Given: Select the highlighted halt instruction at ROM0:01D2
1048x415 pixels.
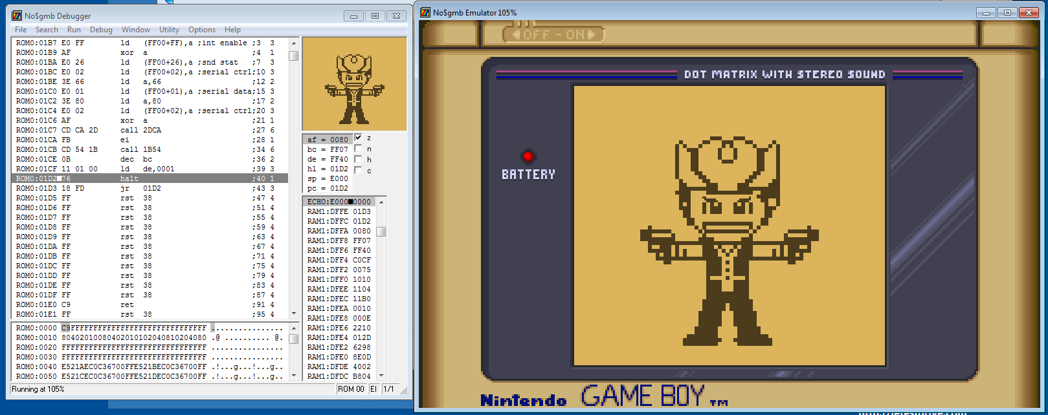Looking at the screenshot, I should pyautogui.click(x=150, y=178).
